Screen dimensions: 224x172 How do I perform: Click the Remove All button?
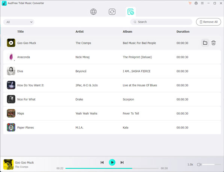pos(209,22)
